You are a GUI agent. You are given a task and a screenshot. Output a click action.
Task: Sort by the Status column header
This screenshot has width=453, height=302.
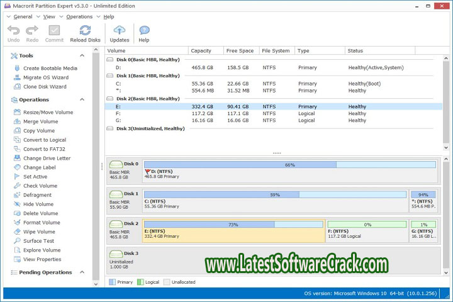click(x=380, y=50)
